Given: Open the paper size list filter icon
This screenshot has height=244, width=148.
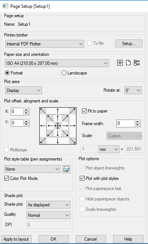Looking at the screenshot, I should point(137,63).
